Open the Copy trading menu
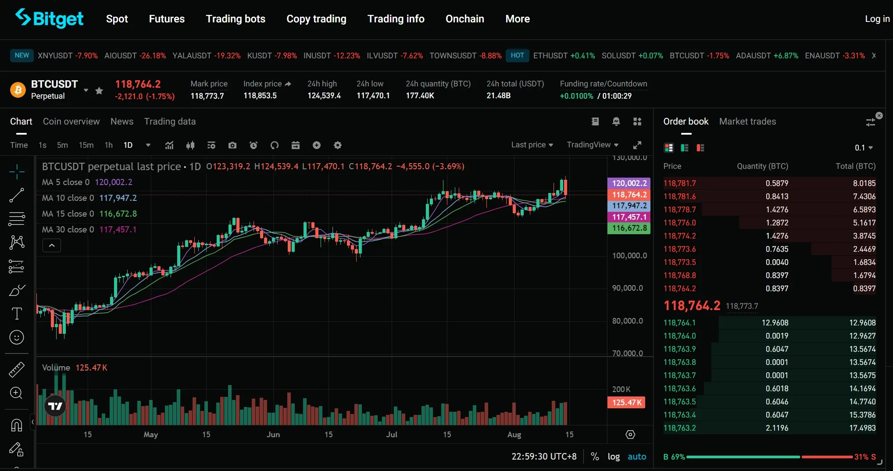 (x=316, y=19)
